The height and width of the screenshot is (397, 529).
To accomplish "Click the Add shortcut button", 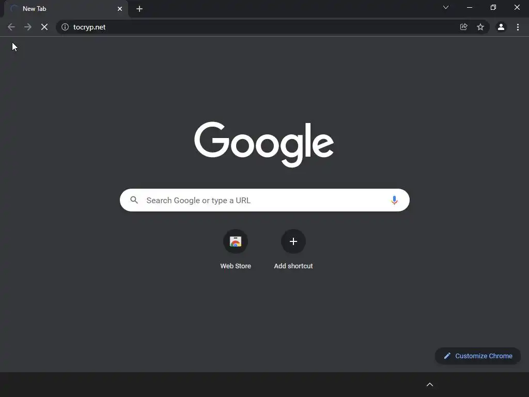I will click(x=293, y=249).
